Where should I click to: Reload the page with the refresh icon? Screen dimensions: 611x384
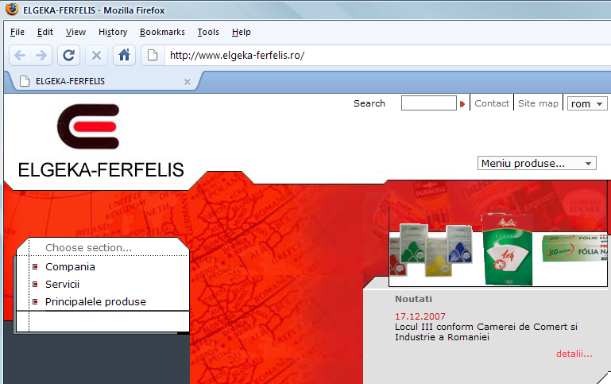click(69, 56)
